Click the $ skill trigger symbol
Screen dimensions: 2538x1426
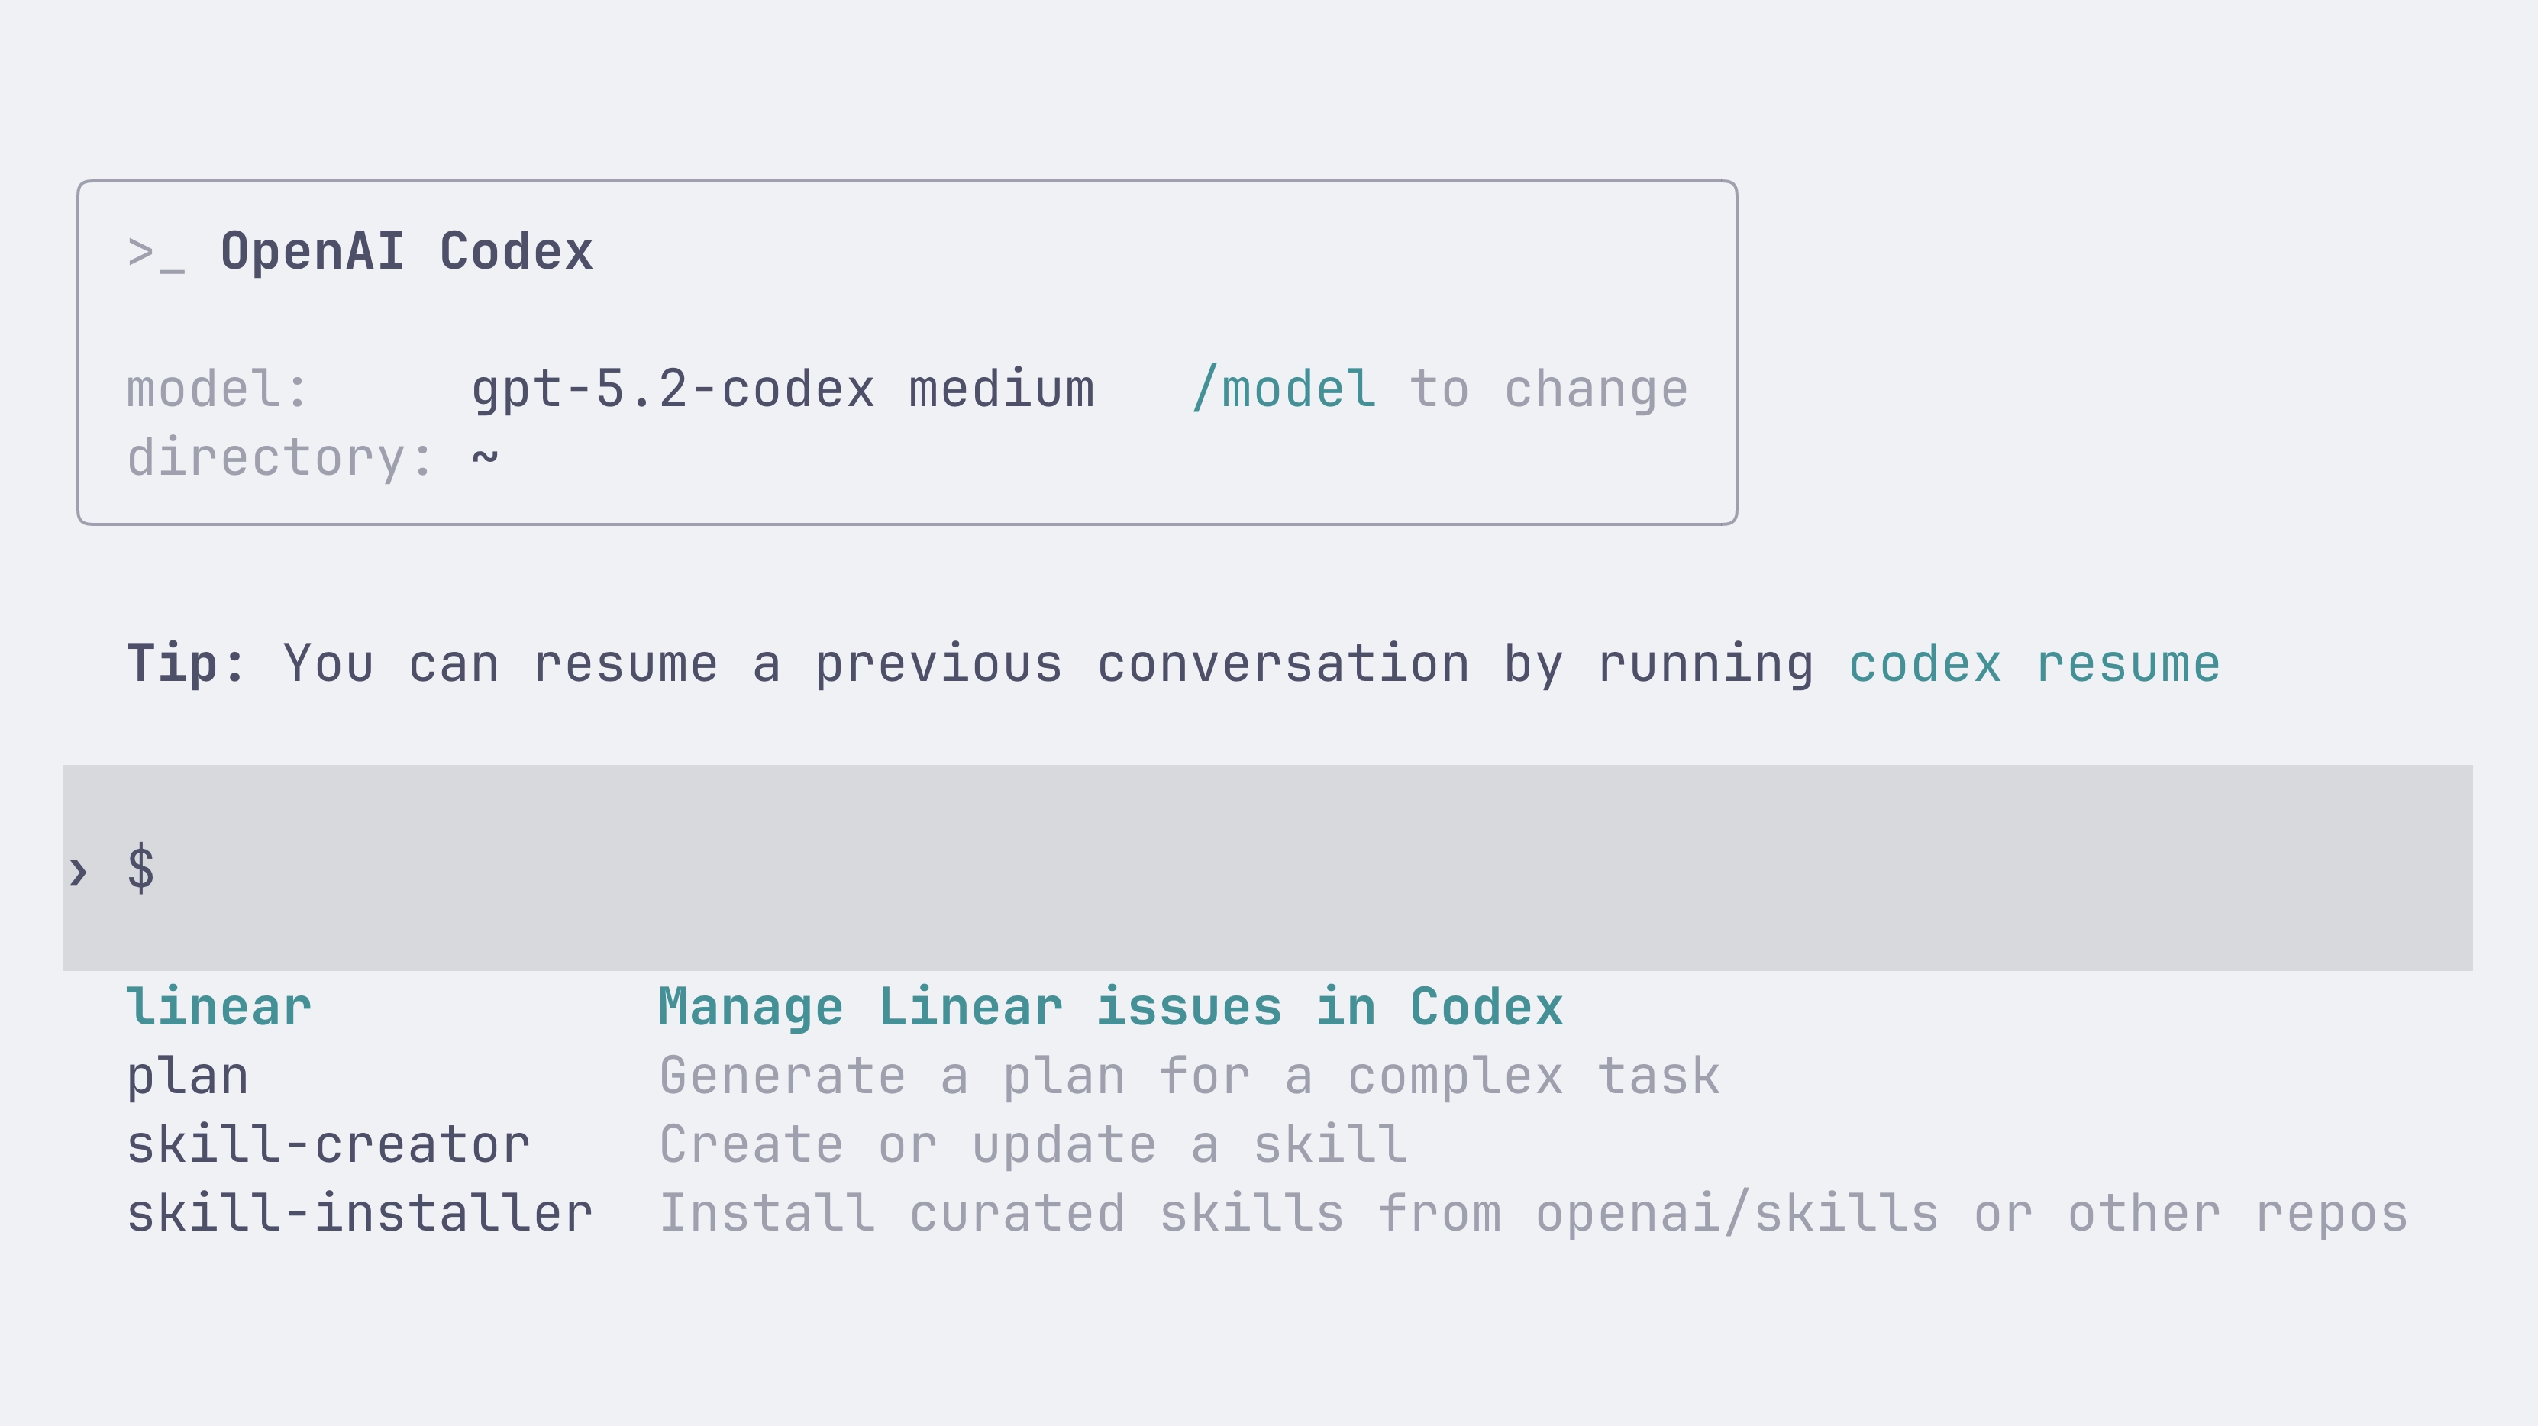(141, 869)
